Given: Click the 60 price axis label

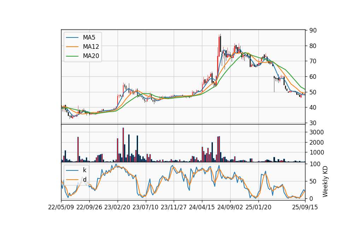Looking at the screenshot, I should [313, 77].
